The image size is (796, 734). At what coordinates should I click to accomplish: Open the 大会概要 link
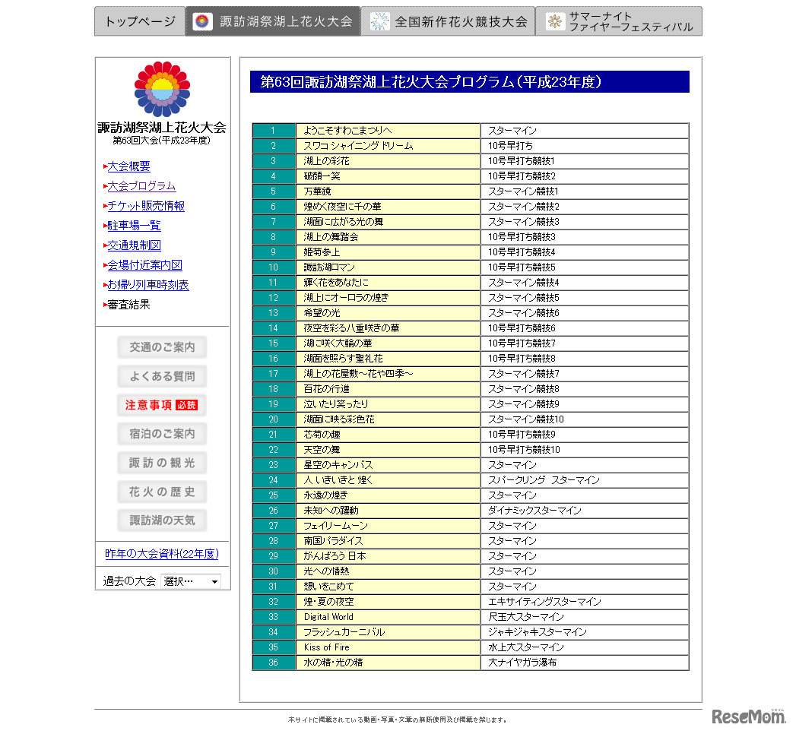pos(128,166)
